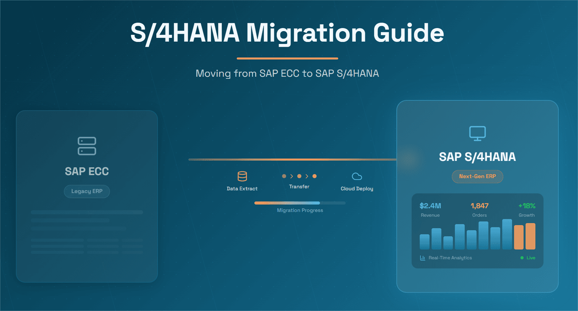Click the Cloud Deploy cloud icon
This screenshot has height=311, width=578.
tap(357, 176)
